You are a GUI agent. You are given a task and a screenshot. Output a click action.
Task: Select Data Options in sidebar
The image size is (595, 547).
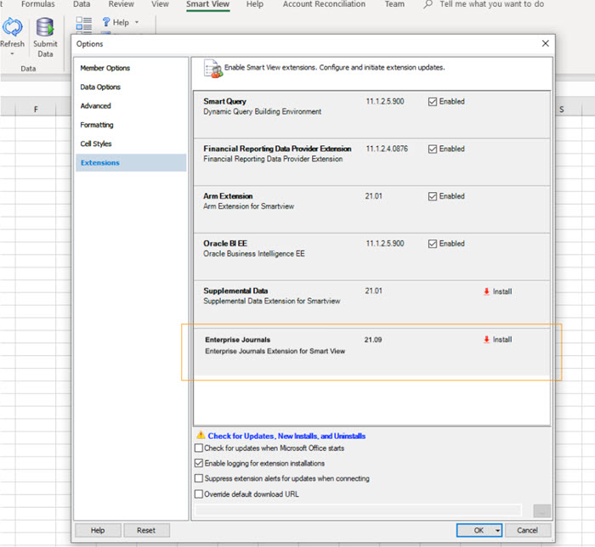pos(100,87)
